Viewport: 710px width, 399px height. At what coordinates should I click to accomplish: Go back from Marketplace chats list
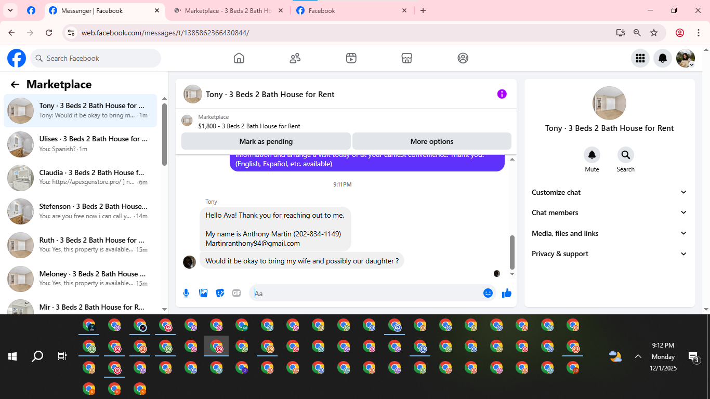click(15, 85)
